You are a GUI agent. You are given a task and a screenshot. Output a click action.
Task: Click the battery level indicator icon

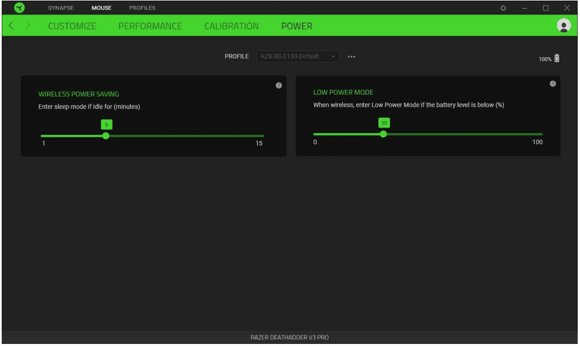coord(557,58)
